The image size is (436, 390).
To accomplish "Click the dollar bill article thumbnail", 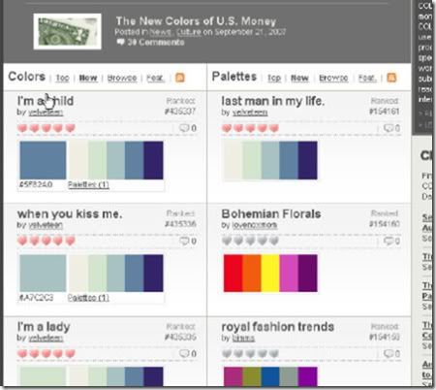I will coord(67,32).
